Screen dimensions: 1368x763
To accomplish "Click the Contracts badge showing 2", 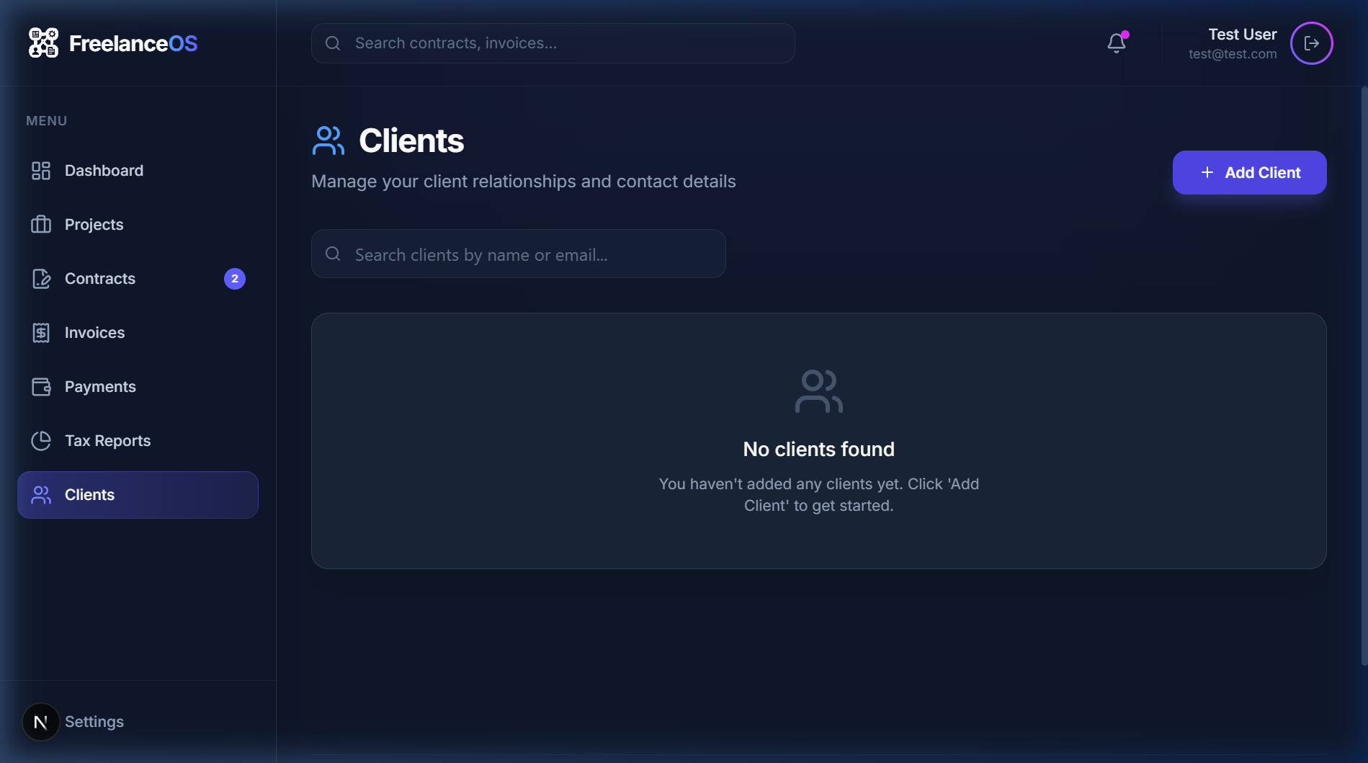I will (x=234, y=279).
